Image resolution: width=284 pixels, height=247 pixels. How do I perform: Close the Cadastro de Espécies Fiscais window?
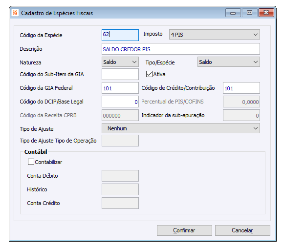click(266, 13)
